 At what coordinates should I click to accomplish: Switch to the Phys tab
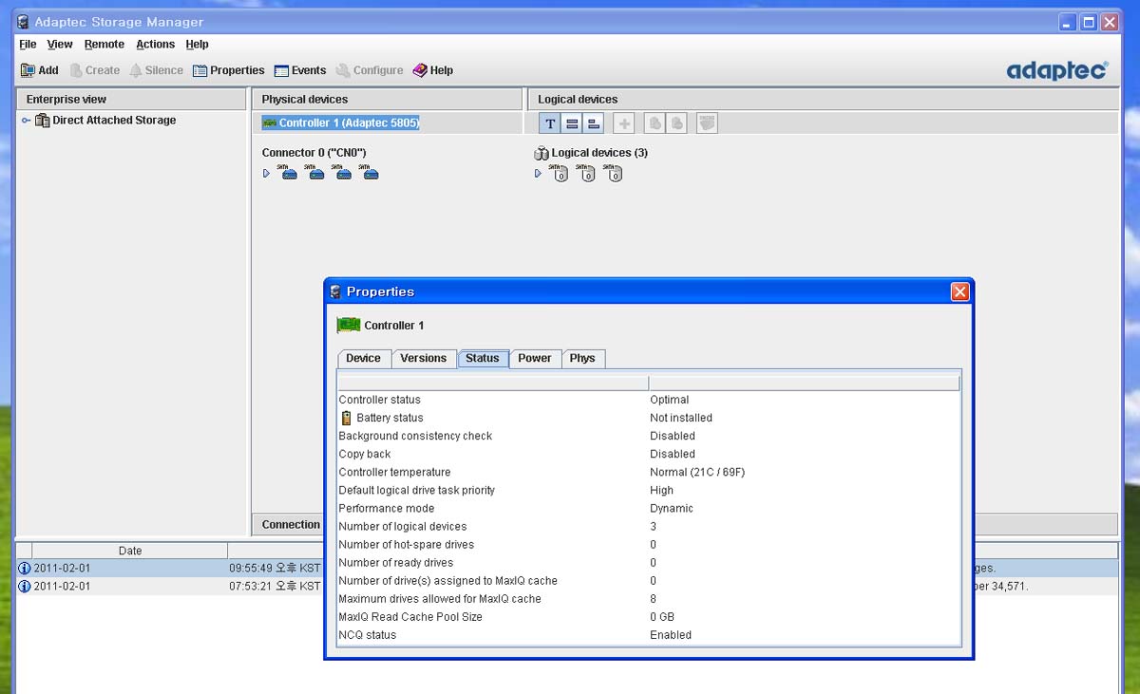[x=582, y=358]
